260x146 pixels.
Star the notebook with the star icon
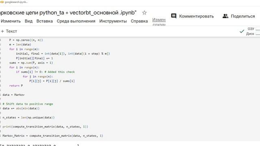coord(145,13)
